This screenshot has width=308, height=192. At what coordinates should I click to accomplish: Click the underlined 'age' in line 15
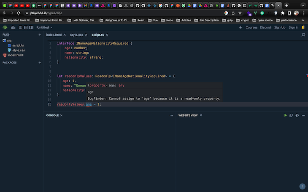click(89, 104)
